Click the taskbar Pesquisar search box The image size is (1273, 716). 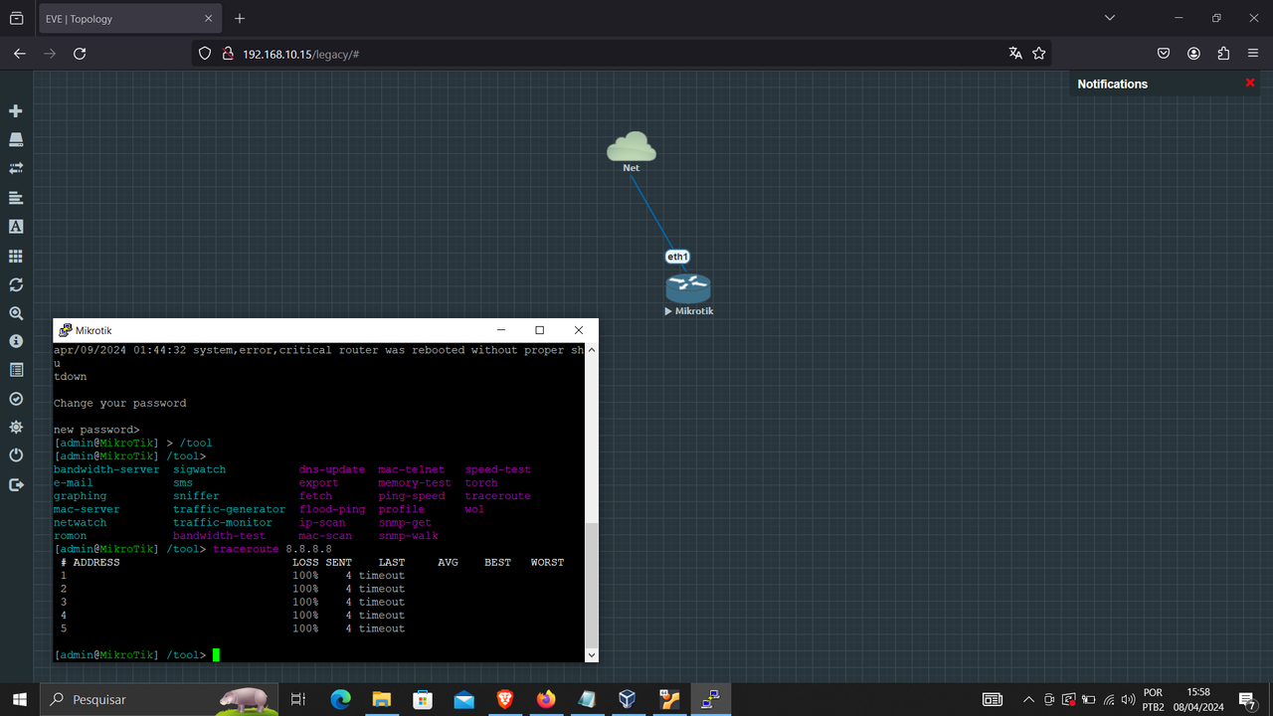(x=159, y=699)
